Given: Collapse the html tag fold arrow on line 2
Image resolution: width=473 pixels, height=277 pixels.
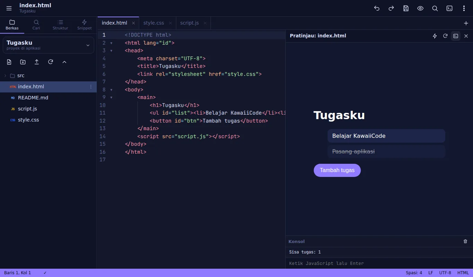Looking at the screenshot, I should coord(111,43).
